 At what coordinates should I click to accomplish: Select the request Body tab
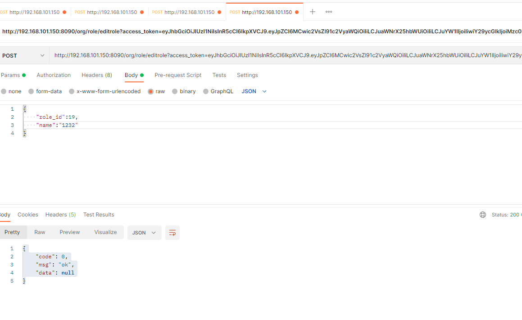coord(134,75)
